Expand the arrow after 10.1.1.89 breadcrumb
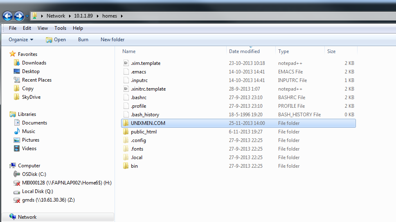 coord(97,16)
